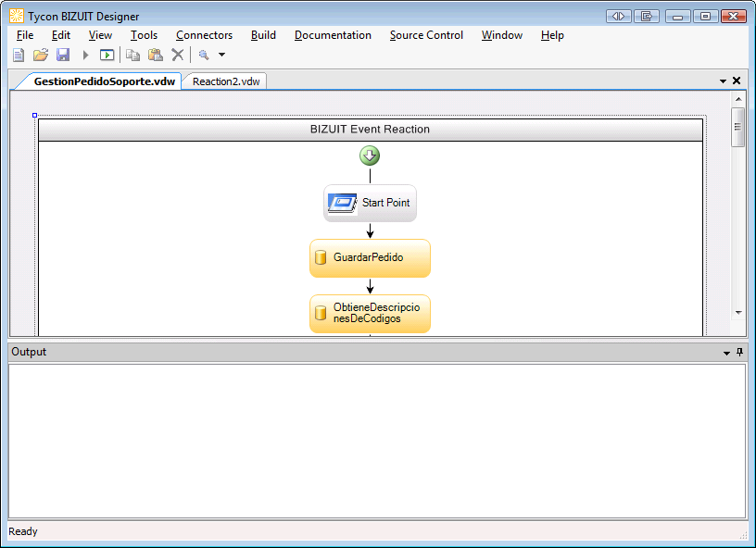
Task: Minimize the BIZUIT Designer window
Action: (x=678, y=17)
